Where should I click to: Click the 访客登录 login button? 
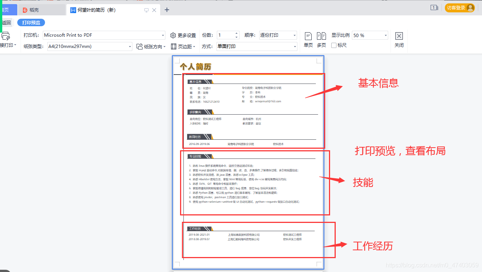point(460,7)
